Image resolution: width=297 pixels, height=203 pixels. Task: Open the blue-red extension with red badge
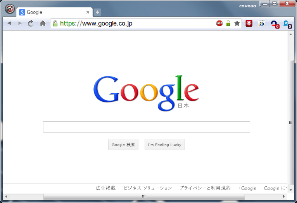[275, 24]
